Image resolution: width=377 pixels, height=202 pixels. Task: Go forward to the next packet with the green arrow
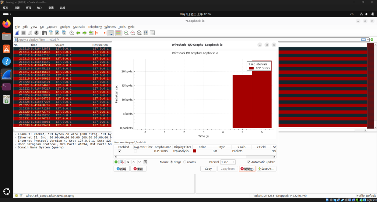(x=85, y=33)
